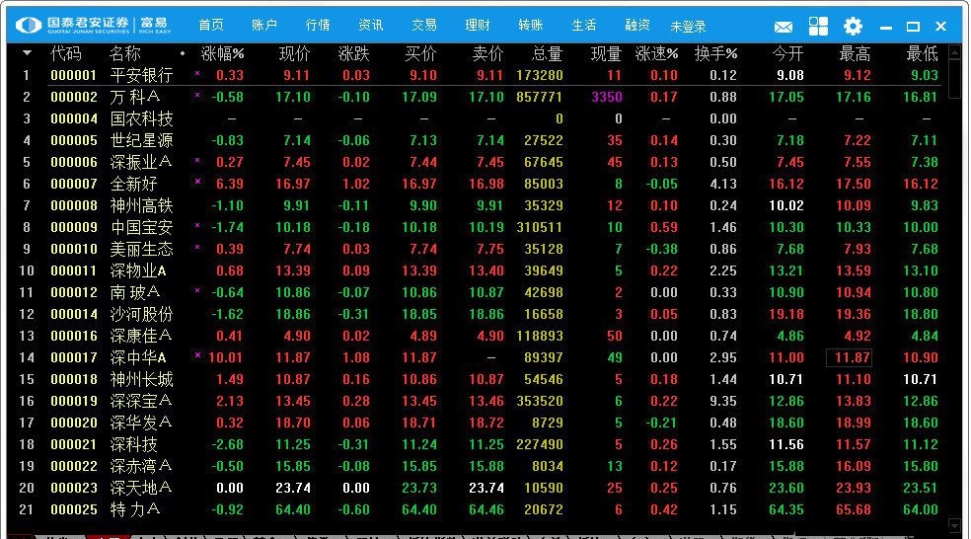Image resolution: width=971 pixels, height=539 pixels.
Task: Open the mail envelope icon
Action: click(784, 27)
